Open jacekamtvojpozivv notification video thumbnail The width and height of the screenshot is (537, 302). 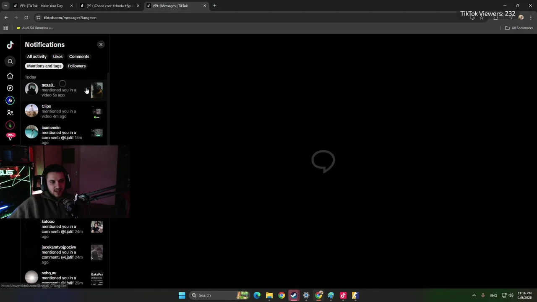[x=96, y=253]
